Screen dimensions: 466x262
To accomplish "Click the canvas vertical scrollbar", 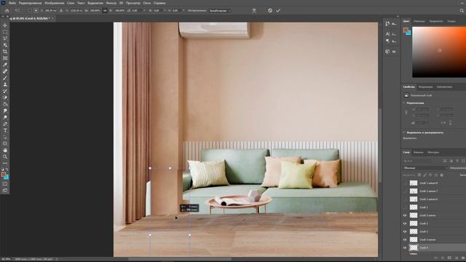I will 380,146.
